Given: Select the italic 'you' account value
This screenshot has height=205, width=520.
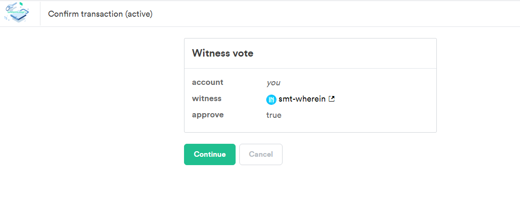Looking at the screenshot, I should click(273, 83).
